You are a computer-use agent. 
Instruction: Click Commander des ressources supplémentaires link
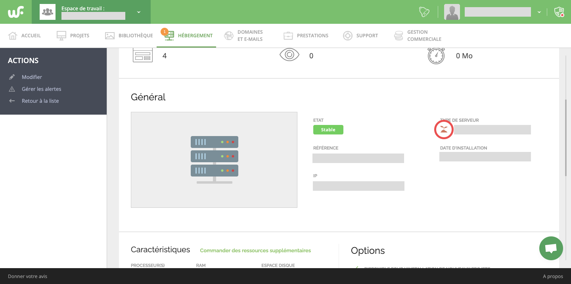[x=255, y=250]
